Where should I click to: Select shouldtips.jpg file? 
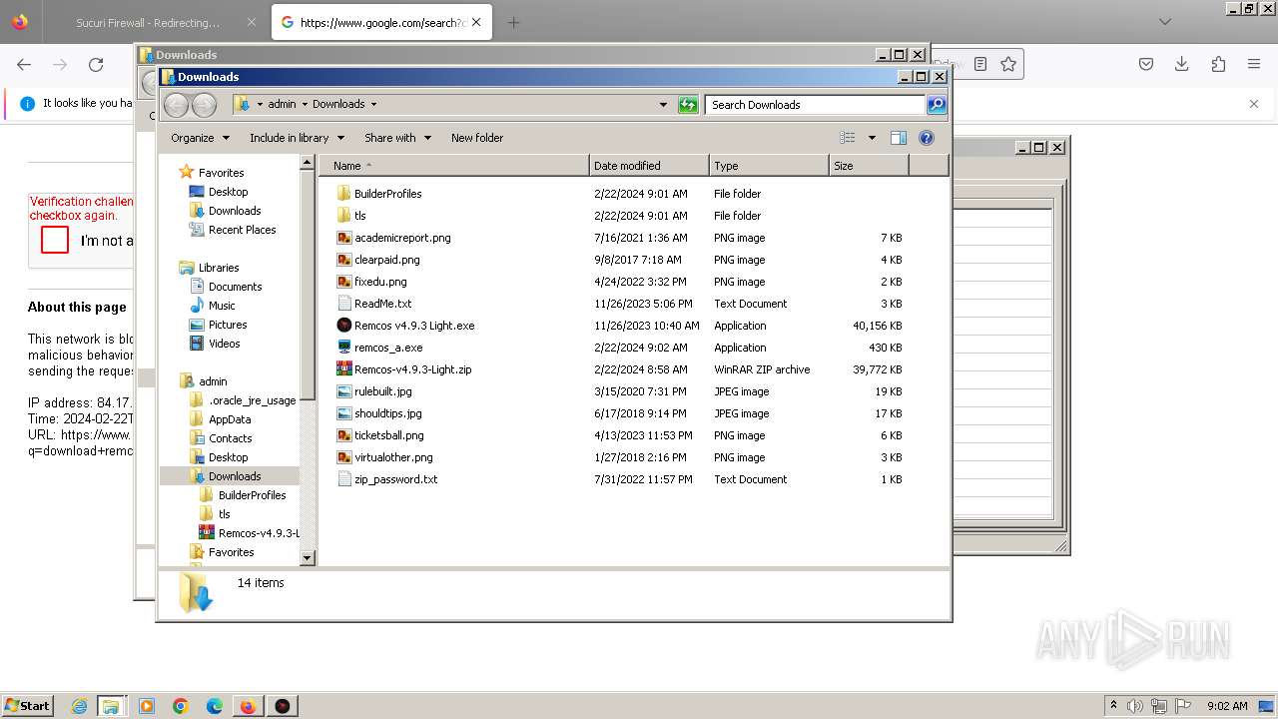point(379,413)
